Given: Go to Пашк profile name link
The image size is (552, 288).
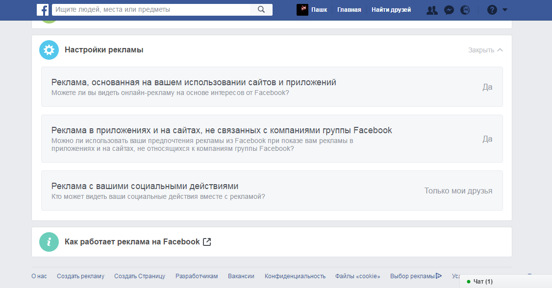Looking at the screenshot, I should coord(319,10).
